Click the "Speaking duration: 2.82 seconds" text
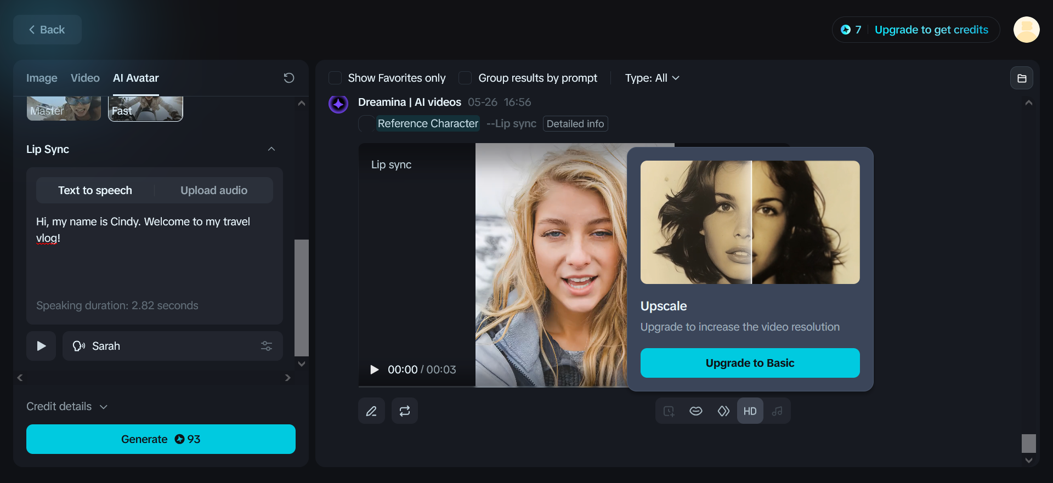This screenshot has height=483, width=1053. click(117, 305)
